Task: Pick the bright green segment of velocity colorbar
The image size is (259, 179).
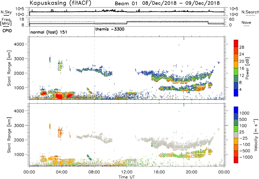Action: click(236, 129)
